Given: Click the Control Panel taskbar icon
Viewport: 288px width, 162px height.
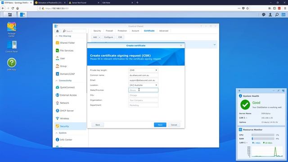Looking at the screenshot, I should 22,15.
